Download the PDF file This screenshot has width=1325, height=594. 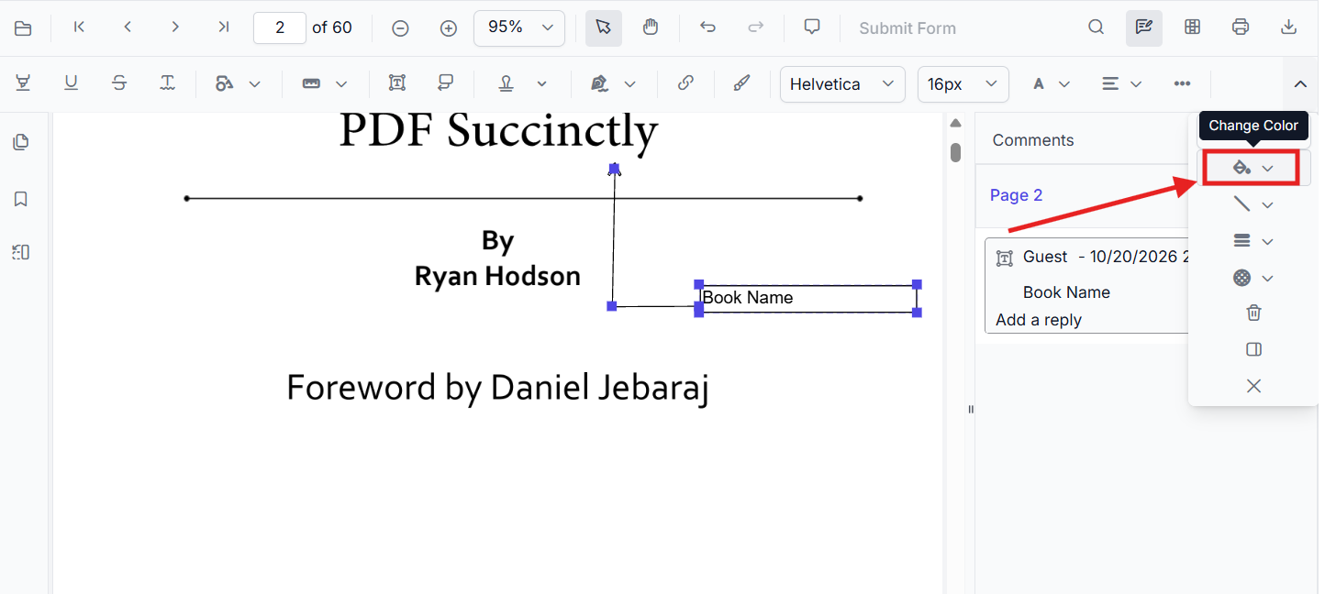(x=1288, y=27)
